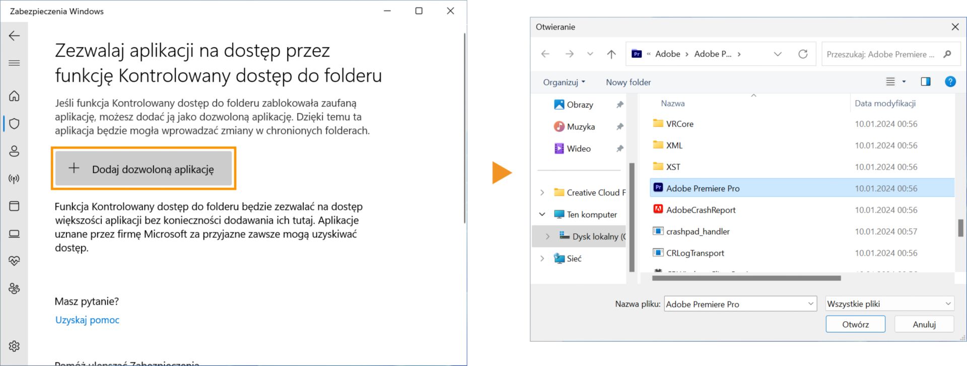
Task: Collapse Ten komputer tree node
Action: pyautogui.click(x=542, y=214)
